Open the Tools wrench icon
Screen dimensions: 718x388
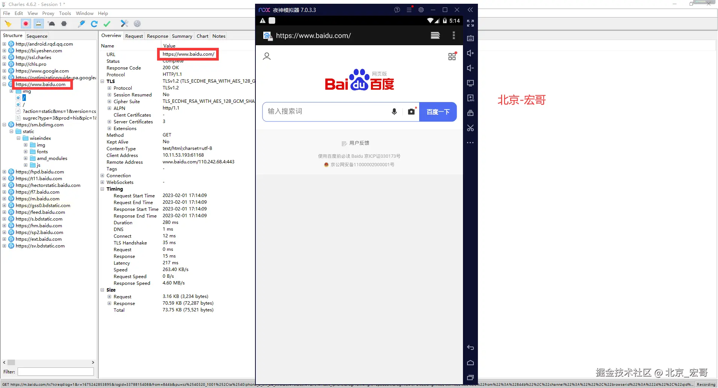125,24
